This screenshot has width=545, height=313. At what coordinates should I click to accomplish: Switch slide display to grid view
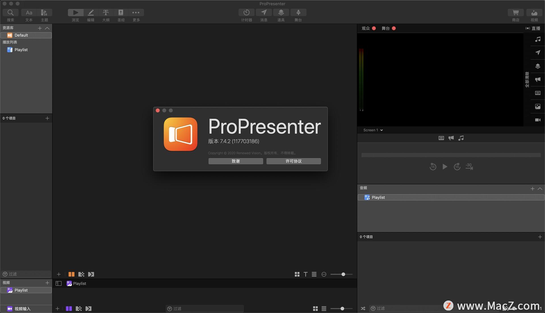click(297, 274)
